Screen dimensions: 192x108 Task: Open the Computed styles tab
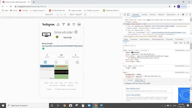(x=133, y=39)
